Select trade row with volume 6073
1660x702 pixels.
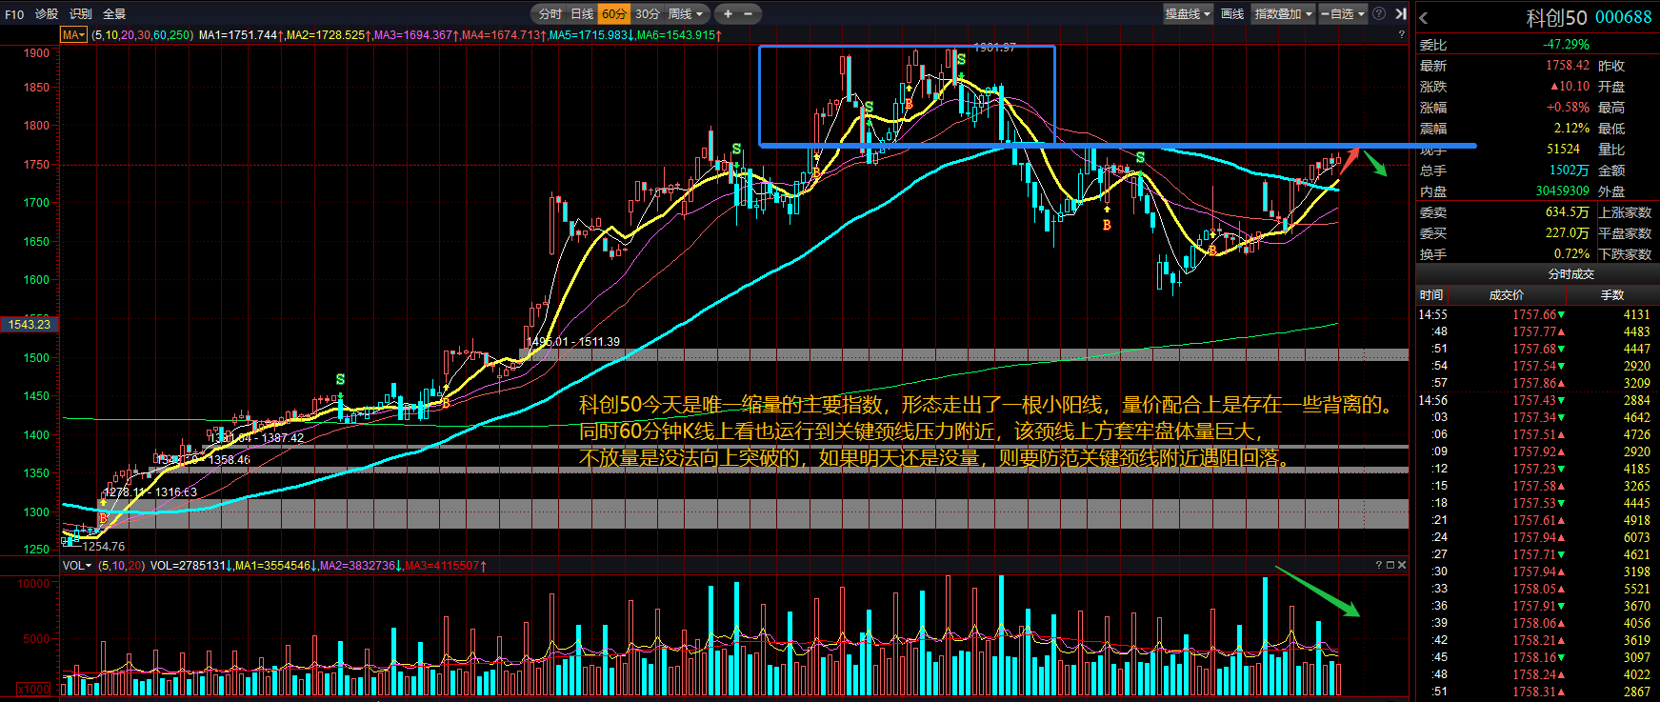coord(1538,537)
